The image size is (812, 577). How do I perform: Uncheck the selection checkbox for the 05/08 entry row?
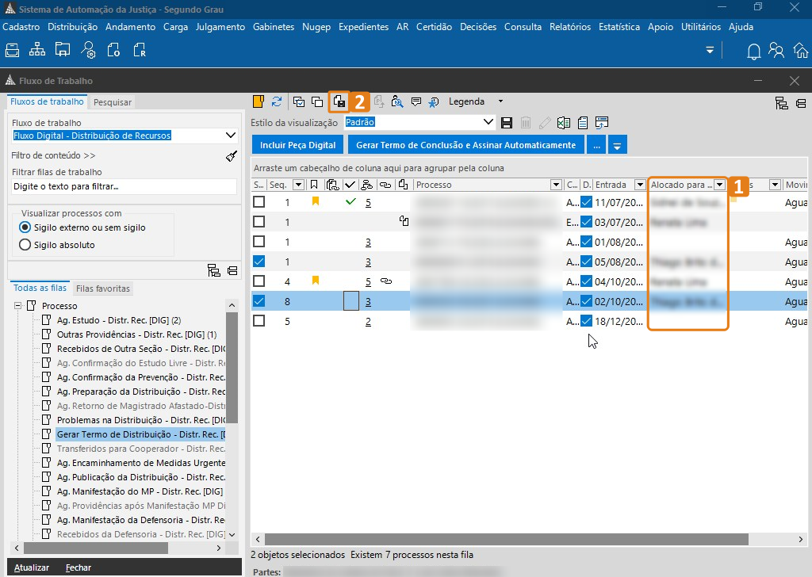pyautogui.click(x=259, y=262)
